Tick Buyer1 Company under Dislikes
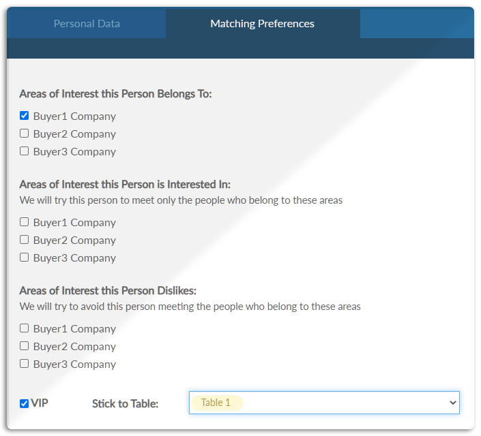This screenshot has width=481, height=436. (25, 328)
